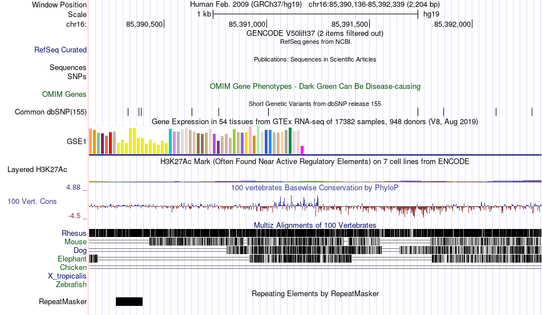The height and width of the screenshot is (315, 542).
Task: Click 'Multiz Alignments of 100 Vertebrates' title
Action: 315,226
